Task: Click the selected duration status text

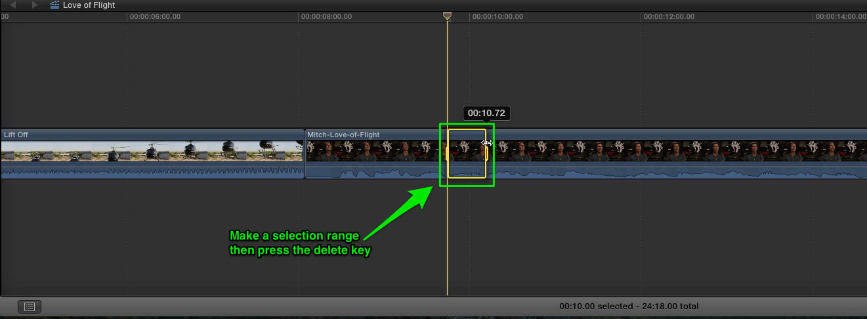Action: [629, 306]
